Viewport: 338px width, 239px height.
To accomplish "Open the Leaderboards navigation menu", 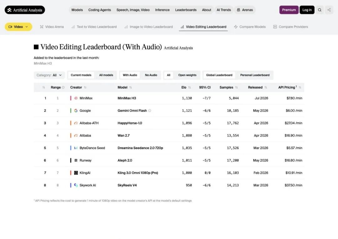I will point(186,10).
